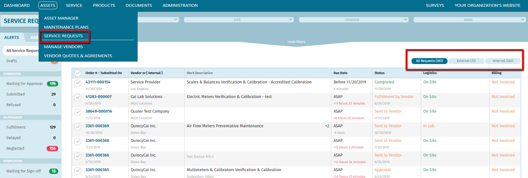This screenshot has width=528, height=178.
Task: Expand the Area filter dropdown
Action: pos(469,20)
